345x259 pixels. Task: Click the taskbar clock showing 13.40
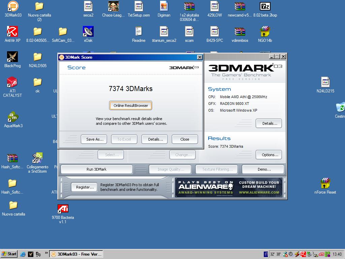(337, 254)
